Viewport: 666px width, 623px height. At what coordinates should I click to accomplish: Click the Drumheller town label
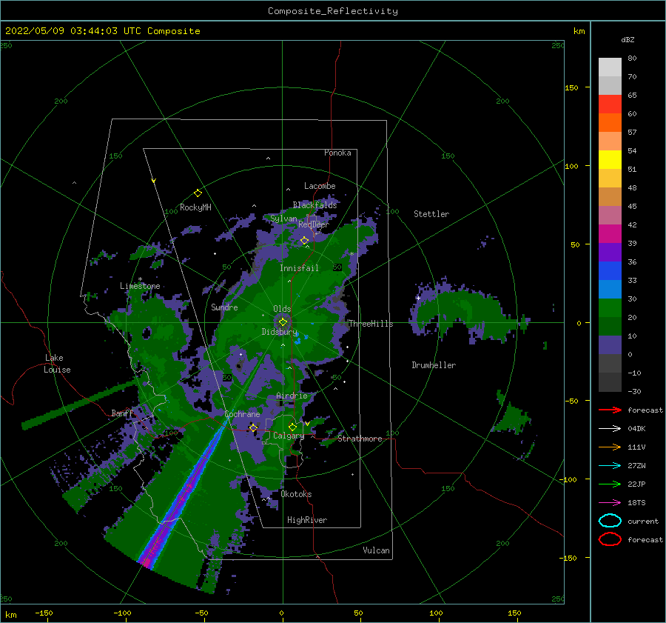point(434,365)
